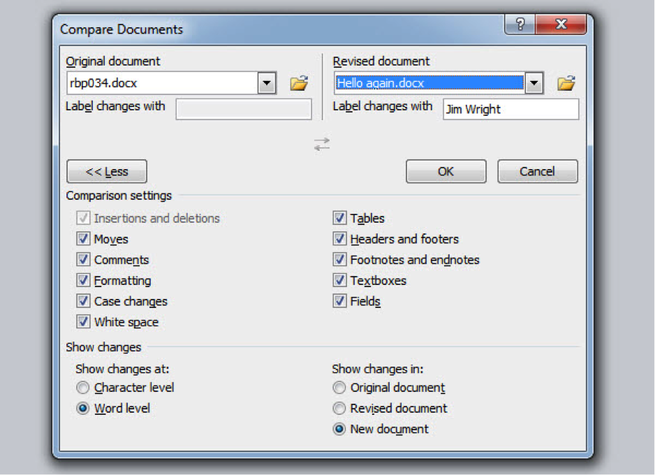Screen dimensions: 655x475
Task: Browse for revised document folder icon
Action: pos(566,84)
